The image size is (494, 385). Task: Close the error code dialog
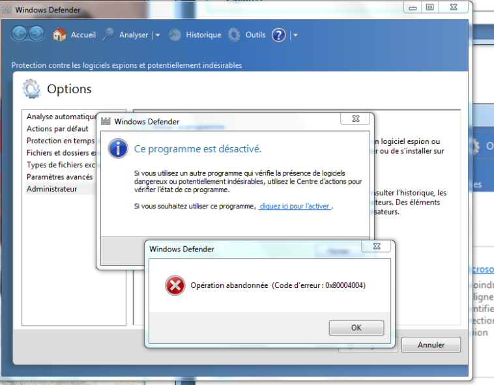coord(377,246)
